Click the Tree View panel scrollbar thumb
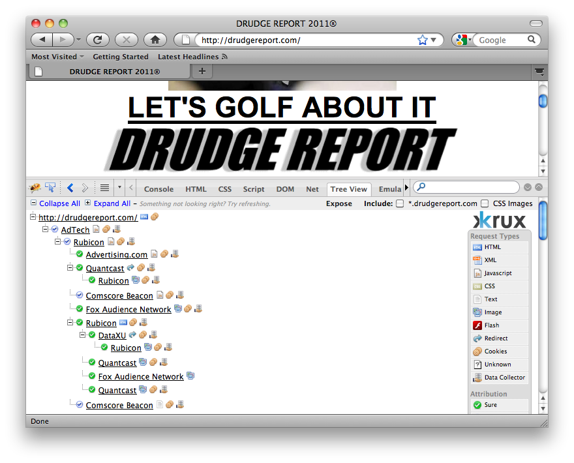Screen dimensions: 574x463 (x=543, y=220)
